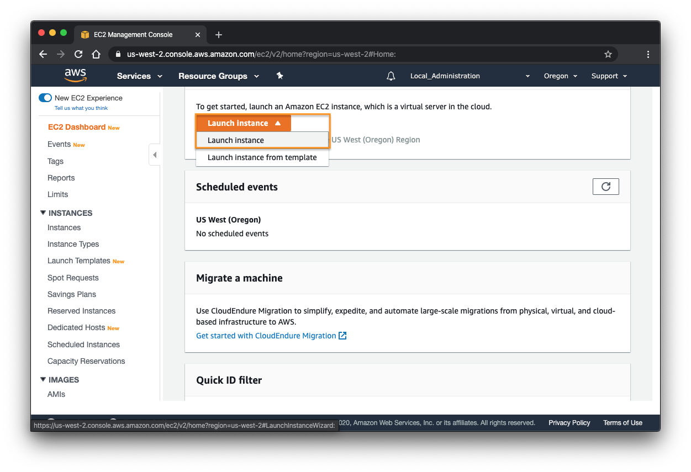Image resolution: width=691 pixels, height=472 pixels.
Task: Toggle the New EC2 Experience switch
Action: pos(45,98)
